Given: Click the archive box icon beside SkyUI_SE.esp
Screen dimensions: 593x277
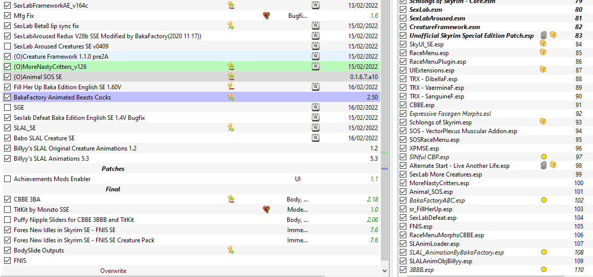Looking at the screenshot, I should (543, 44).
